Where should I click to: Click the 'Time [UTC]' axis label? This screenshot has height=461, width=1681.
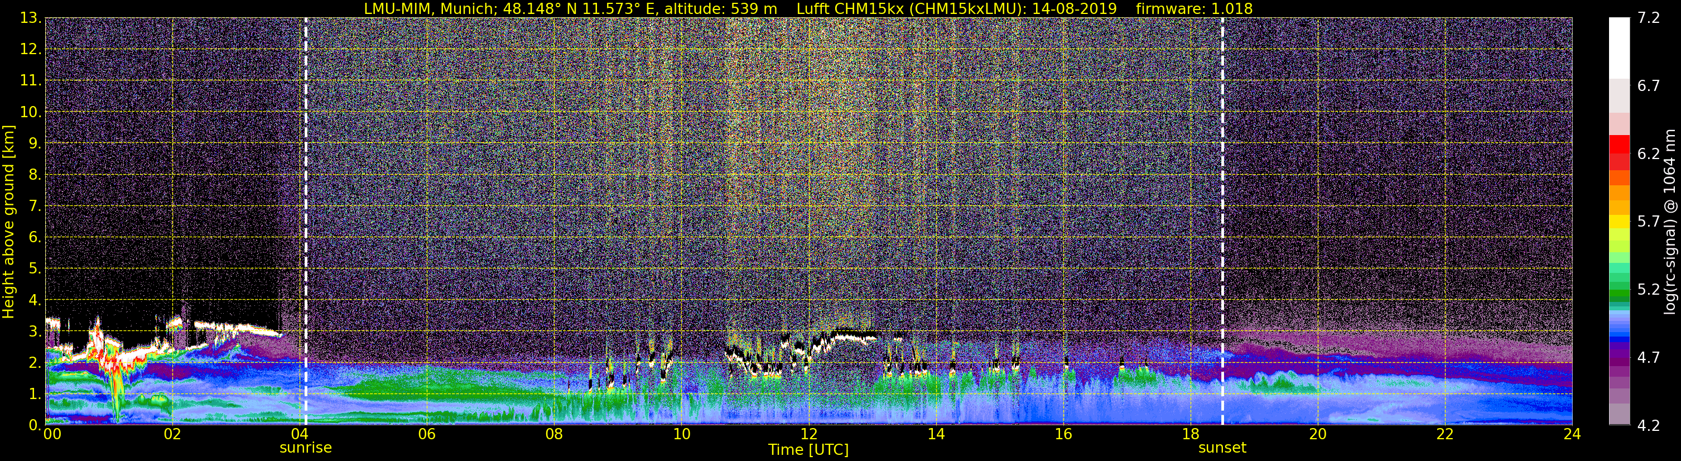[x=808, y=449]
